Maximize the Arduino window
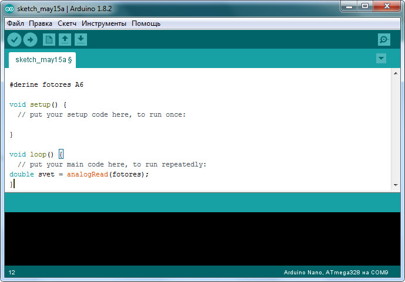The width and height of the screenshot is (405, 282). (364, 6)
